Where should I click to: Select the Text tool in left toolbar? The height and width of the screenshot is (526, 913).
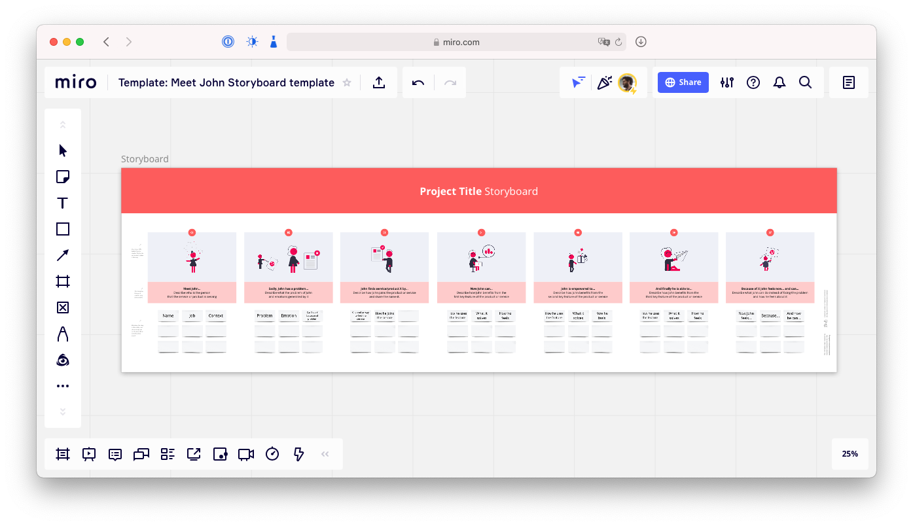point(63,203)
